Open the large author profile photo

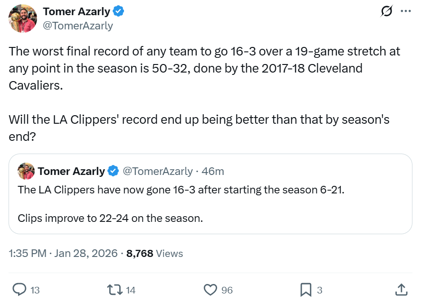[x=23, y=18]
